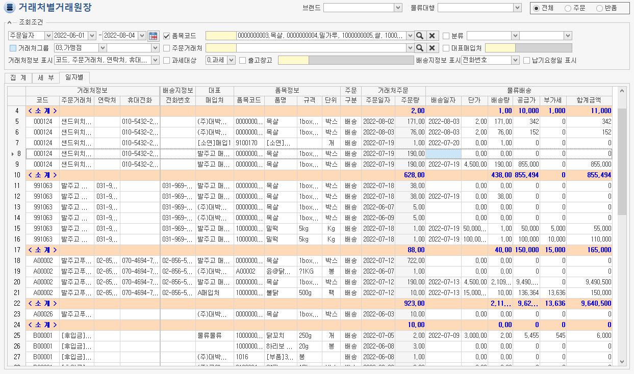Open the 품목코드 selected items dropdown
The width and height of the screenshot is (634, 374).
(410, 36)
